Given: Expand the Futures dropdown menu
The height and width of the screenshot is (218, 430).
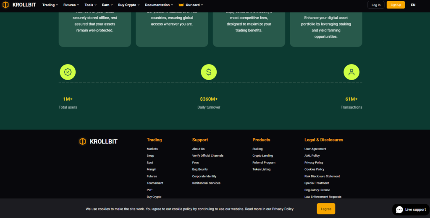Looking at the screenshot, I should 71,5.
